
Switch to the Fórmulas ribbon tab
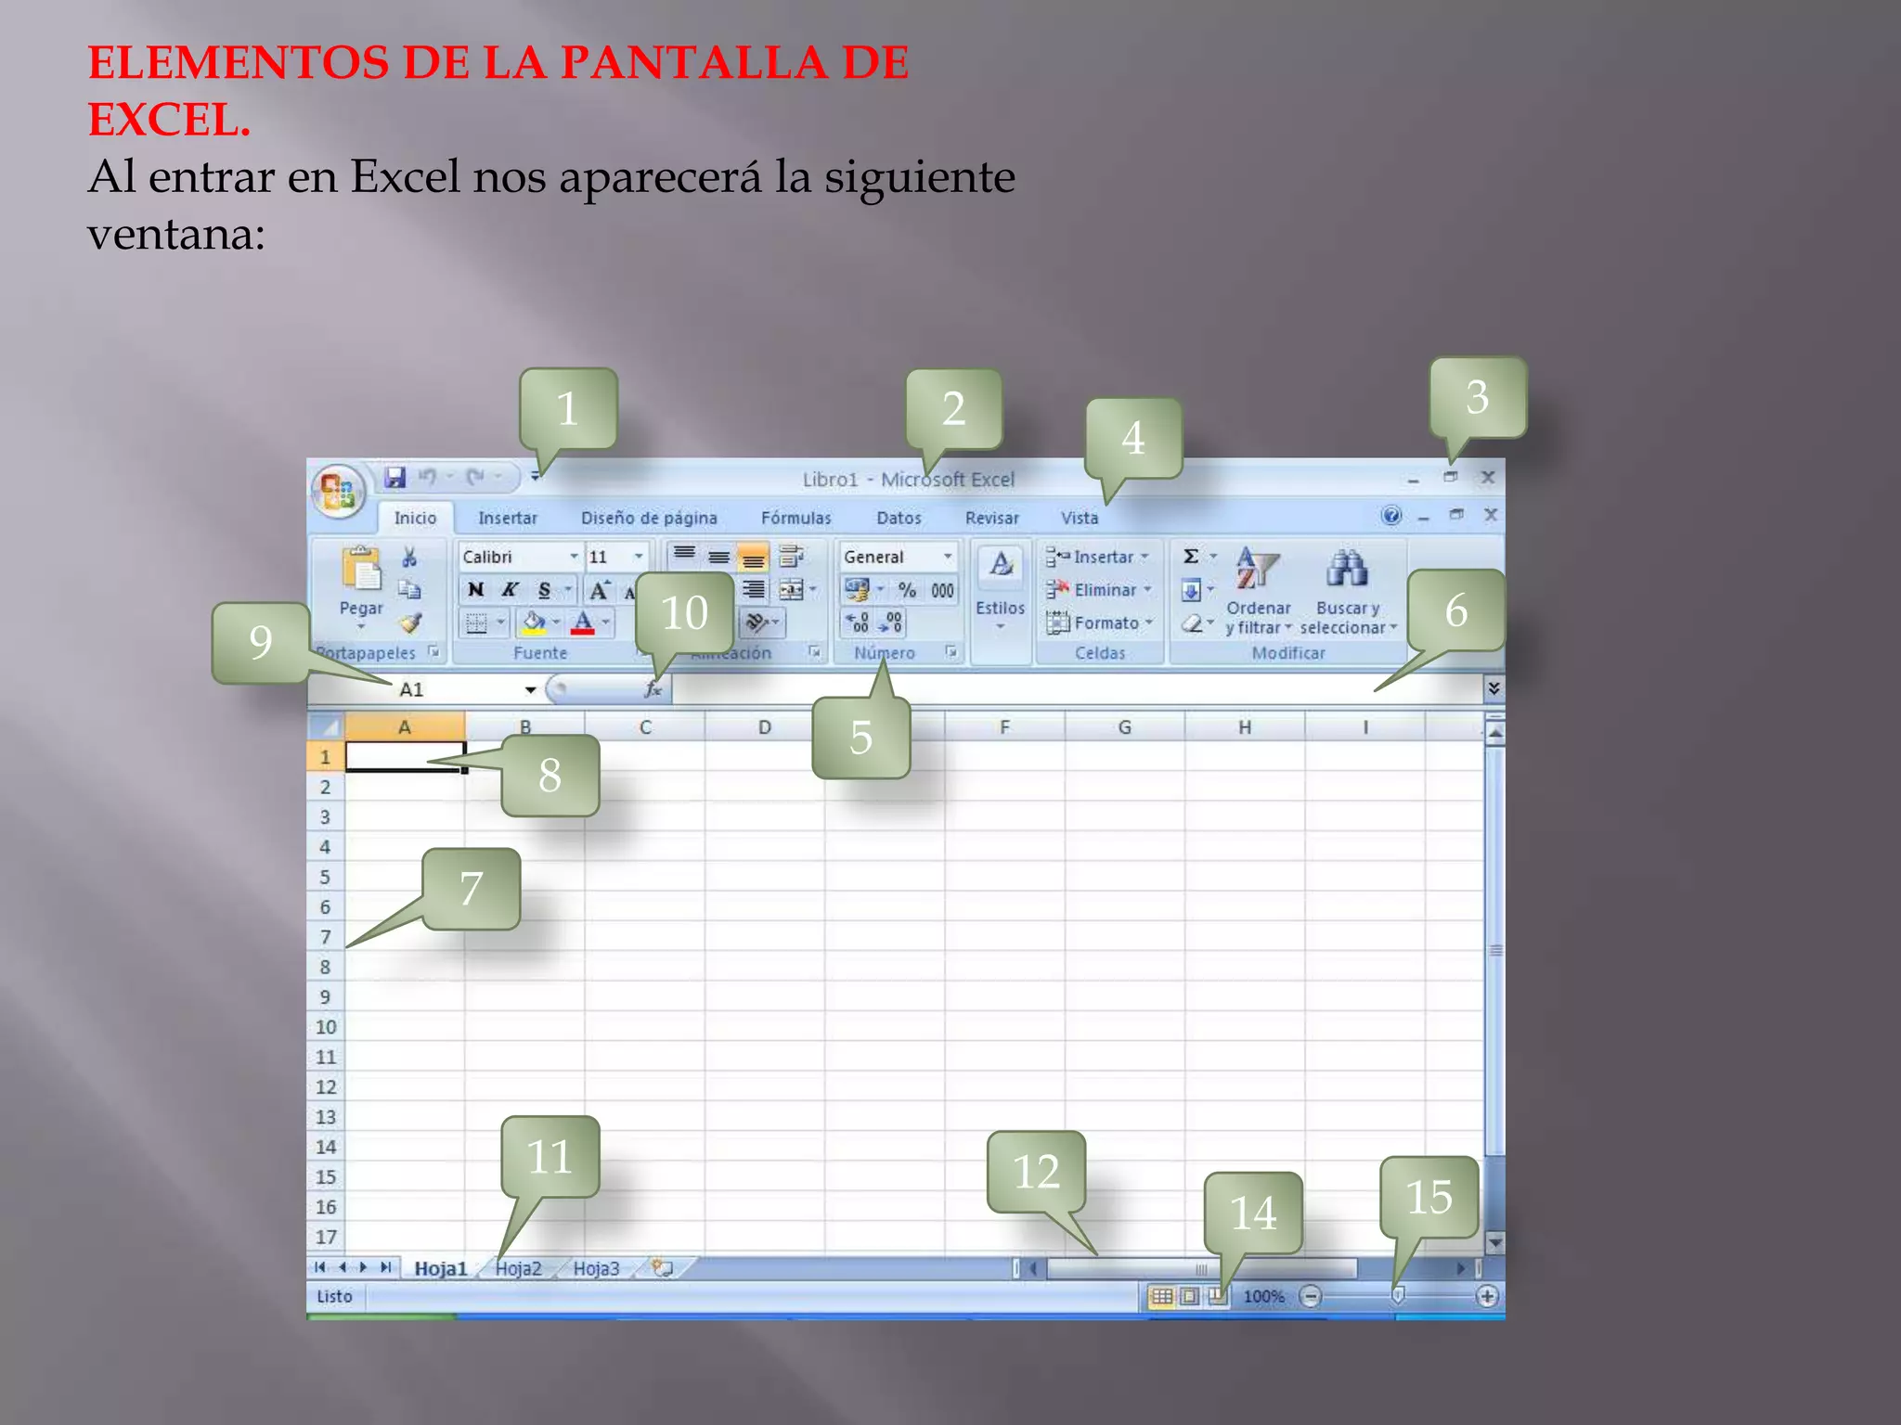pyautogui.click(x=795, y=518)
